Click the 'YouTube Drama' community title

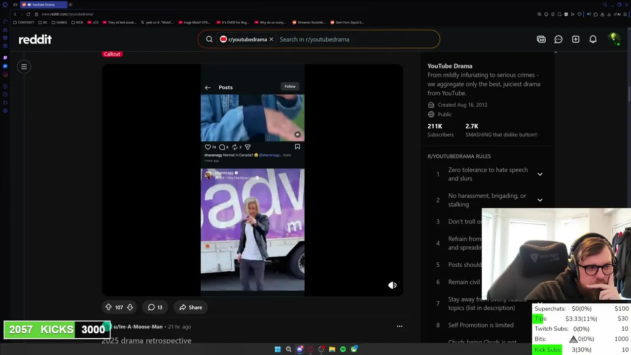(450, 66)
